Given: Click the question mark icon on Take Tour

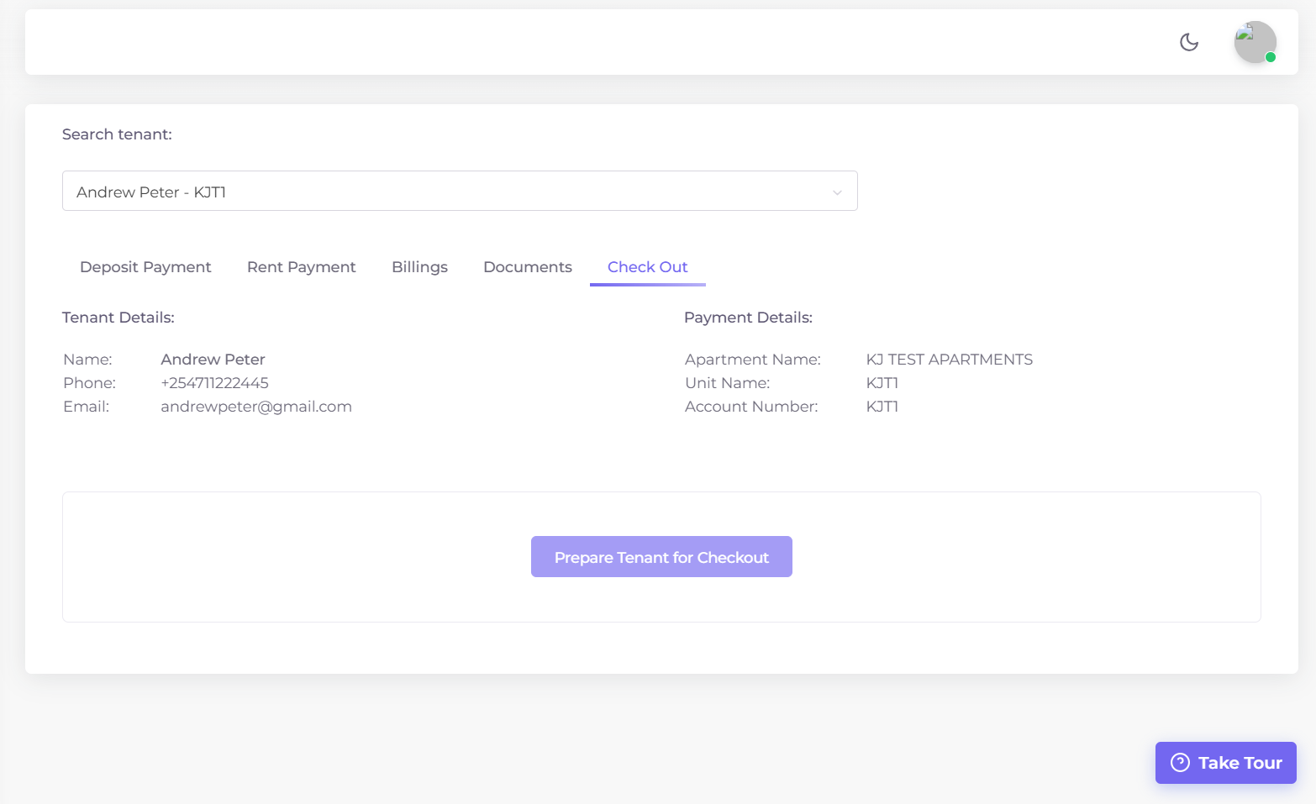Looking at the screenshot, I should pyautogui.click(x=1180, y=763).
